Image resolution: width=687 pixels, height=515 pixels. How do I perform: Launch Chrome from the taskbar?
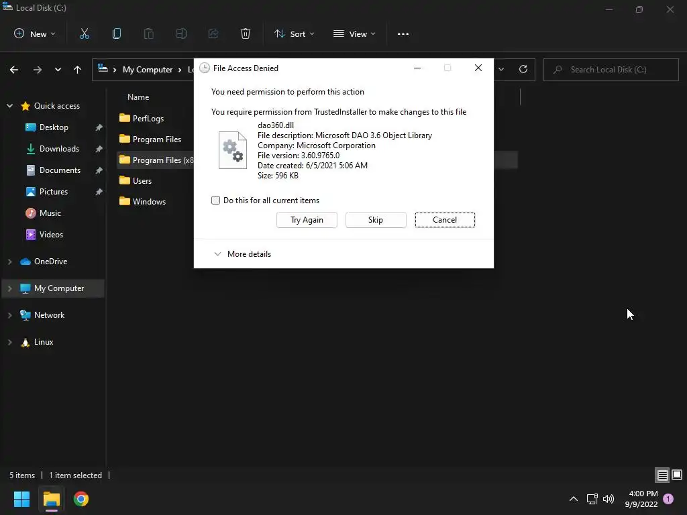coord(81,499)
